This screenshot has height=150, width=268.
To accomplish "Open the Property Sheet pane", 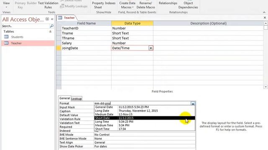I will 98,5.
